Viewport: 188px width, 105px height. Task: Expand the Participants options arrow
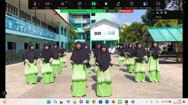69,4
